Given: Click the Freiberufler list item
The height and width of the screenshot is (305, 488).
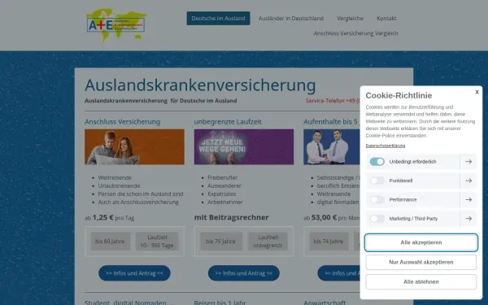Looking at the screenshot, I should point(222,177).
